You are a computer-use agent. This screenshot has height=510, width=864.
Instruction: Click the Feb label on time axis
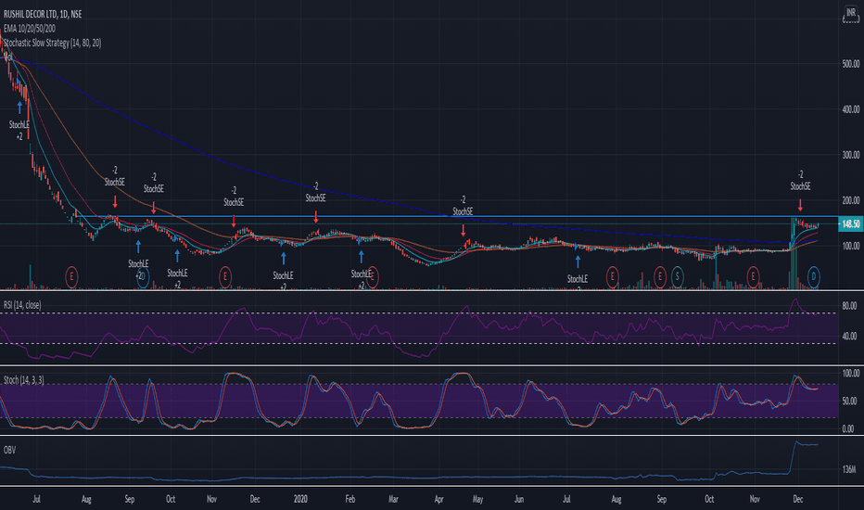click(x=349, y=499)
